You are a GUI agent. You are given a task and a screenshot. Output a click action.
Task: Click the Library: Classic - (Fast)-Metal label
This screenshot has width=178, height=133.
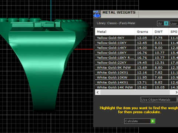point(116,23)
